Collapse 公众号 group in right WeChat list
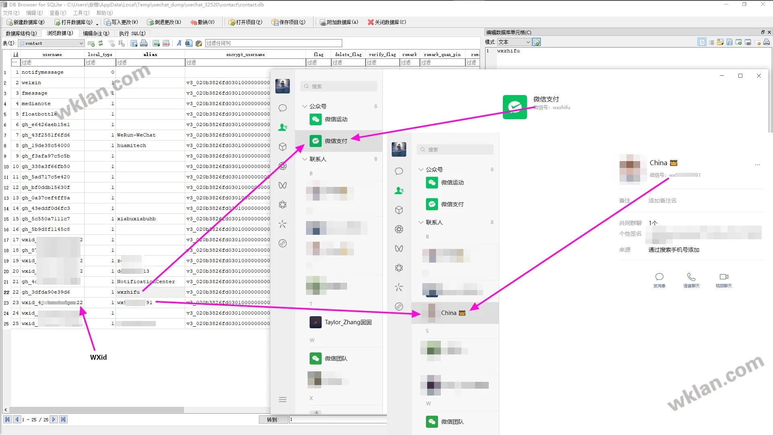 421,170
